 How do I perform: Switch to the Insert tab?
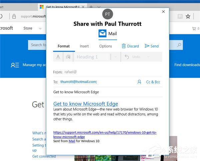pyautogui.click(x=84, y=46)
